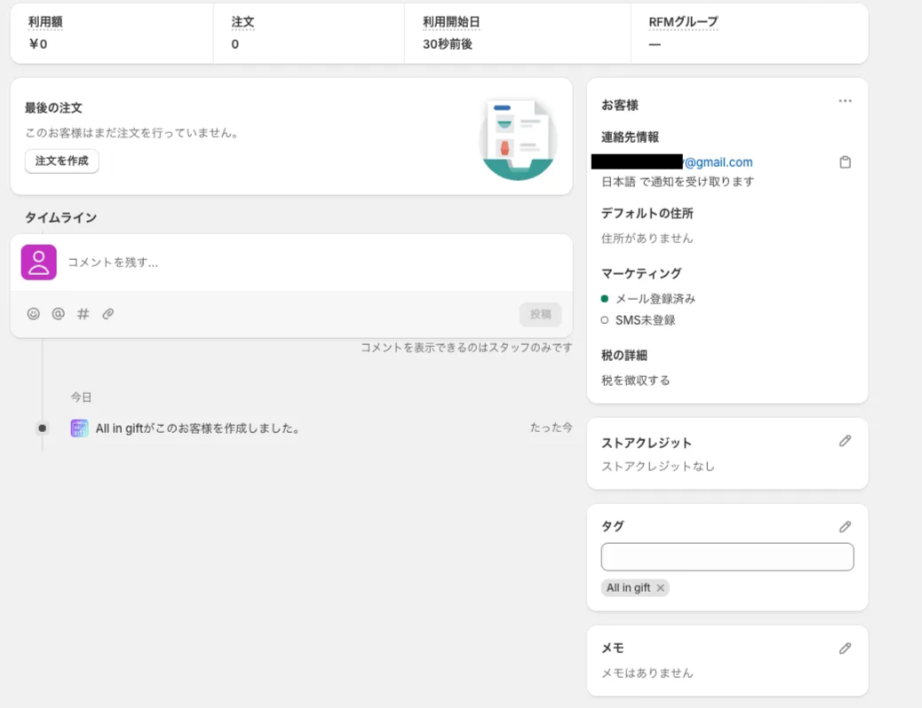Viewport: 922px width, 708px height.
Task: Click the 注文 metric label
Action: pos(242,22)
